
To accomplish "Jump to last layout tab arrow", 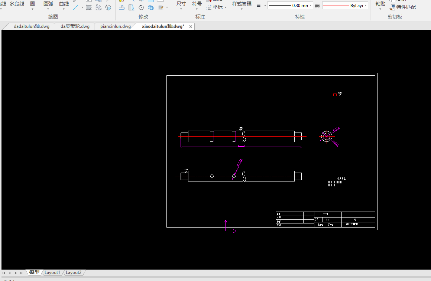I will (x=22, y=273).
